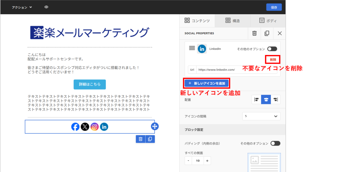This screenshot has height=172, width=357.
Task: Switch to the ボディ tab
Action: point(268,21)
